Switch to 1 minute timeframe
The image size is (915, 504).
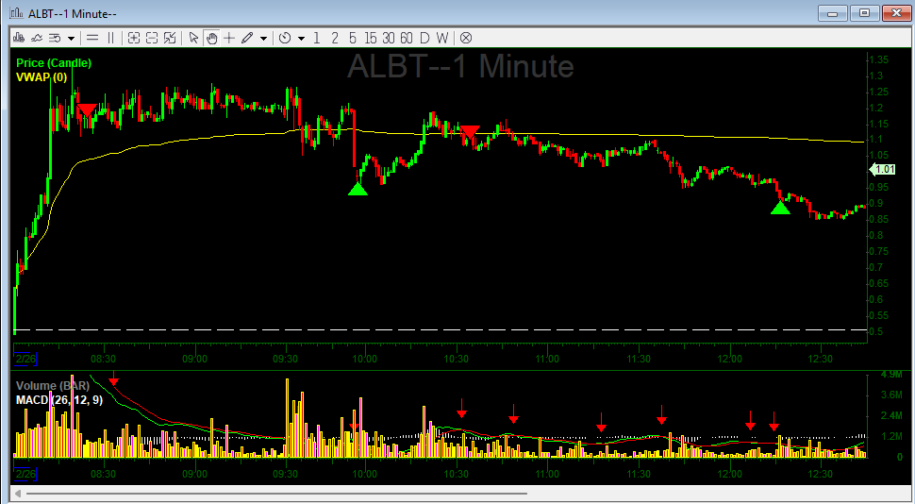[x=316, y=38]
